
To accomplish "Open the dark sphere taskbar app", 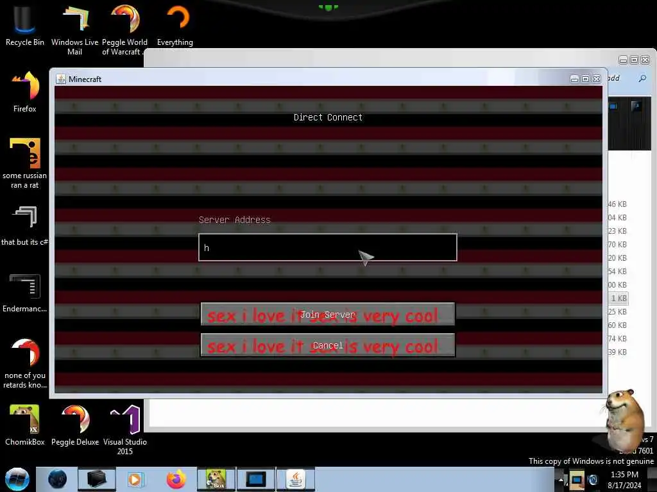I will (x=57, y=479).
